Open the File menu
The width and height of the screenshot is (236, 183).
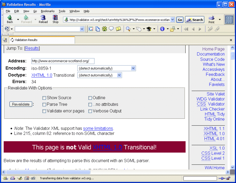[x=8, y=11]
